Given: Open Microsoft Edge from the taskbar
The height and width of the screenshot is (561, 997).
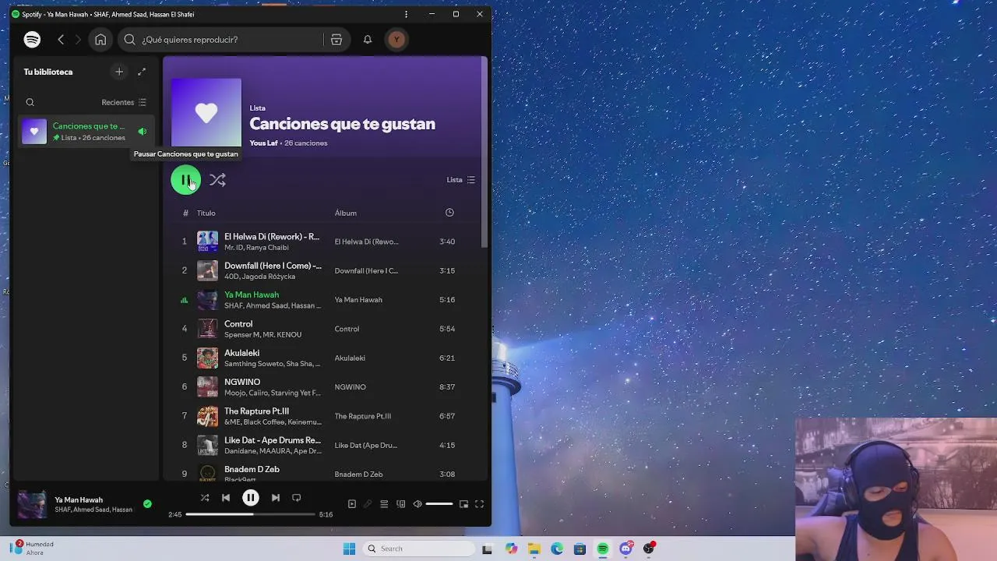Looking at the screenshot, I should point(557,549).
